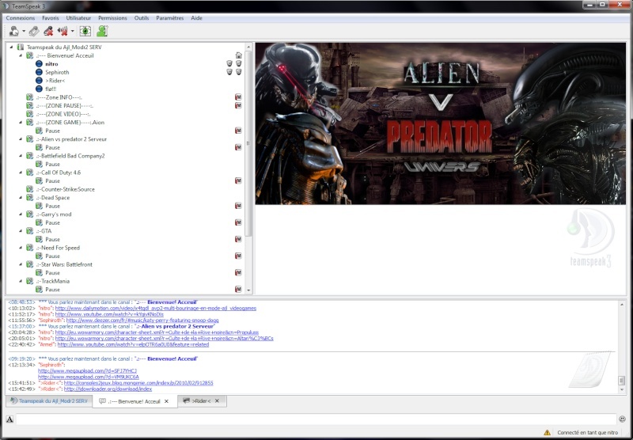The height and width of the screenshot is (440, 633).
Task: Open the Paramètres menu
Action: tap(170, 18)
